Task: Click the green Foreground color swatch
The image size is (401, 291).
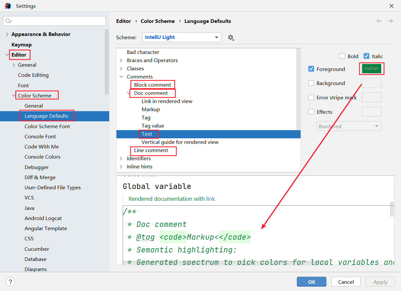Action: pos(371,69)
